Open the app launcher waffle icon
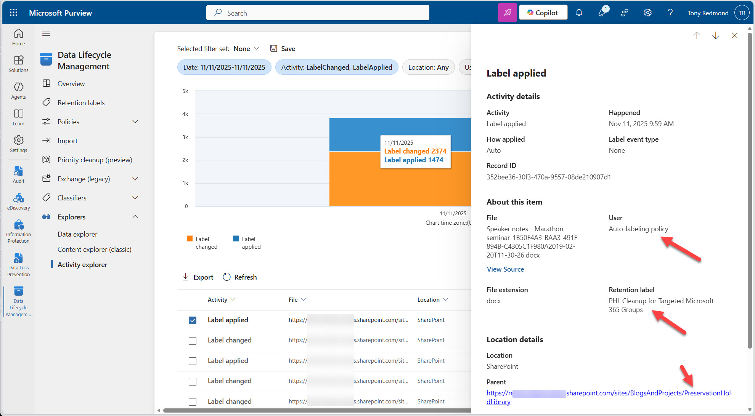 click(13, 13)
